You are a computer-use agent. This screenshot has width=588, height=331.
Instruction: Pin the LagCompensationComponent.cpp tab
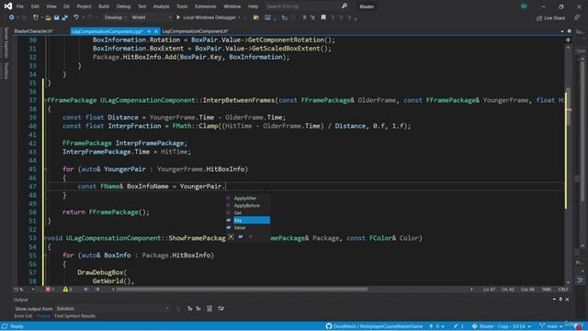149,31
